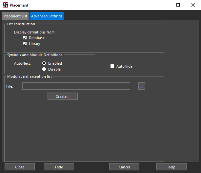The image size is (201, 173).
Task: Open file browser with the ellipsis button
Action: tap(142, 86)
